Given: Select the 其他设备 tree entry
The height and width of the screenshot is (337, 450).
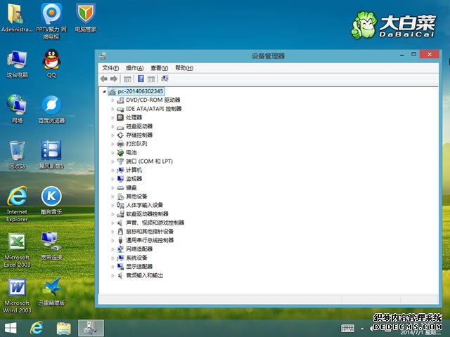Looking at the screenshot, I should click(x=136, y=197).
